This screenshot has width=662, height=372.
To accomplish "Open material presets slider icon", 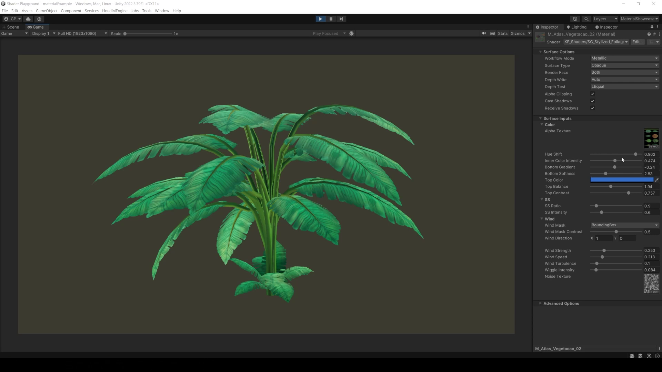I will click(x=654, y=34).
